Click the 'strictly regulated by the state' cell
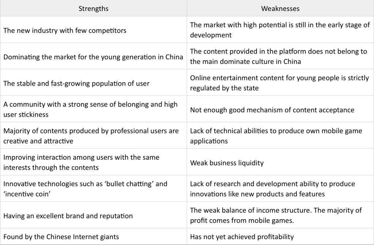374x245 pixels. pyautogui.click(x=279, y=83)
